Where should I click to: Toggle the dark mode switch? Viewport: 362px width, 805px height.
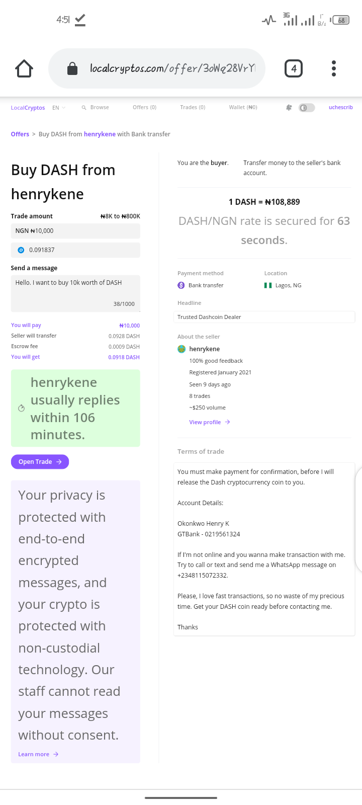pos(307,108)
